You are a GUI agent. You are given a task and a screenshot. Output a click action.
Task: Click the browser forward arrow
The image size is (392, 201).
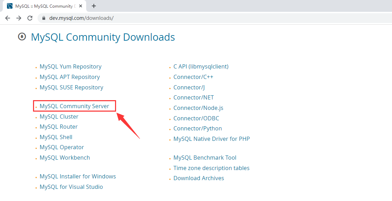(x=19, y=18)
